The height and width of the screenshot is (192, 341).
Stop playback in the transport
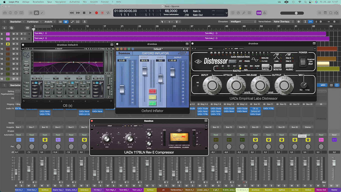84,13
